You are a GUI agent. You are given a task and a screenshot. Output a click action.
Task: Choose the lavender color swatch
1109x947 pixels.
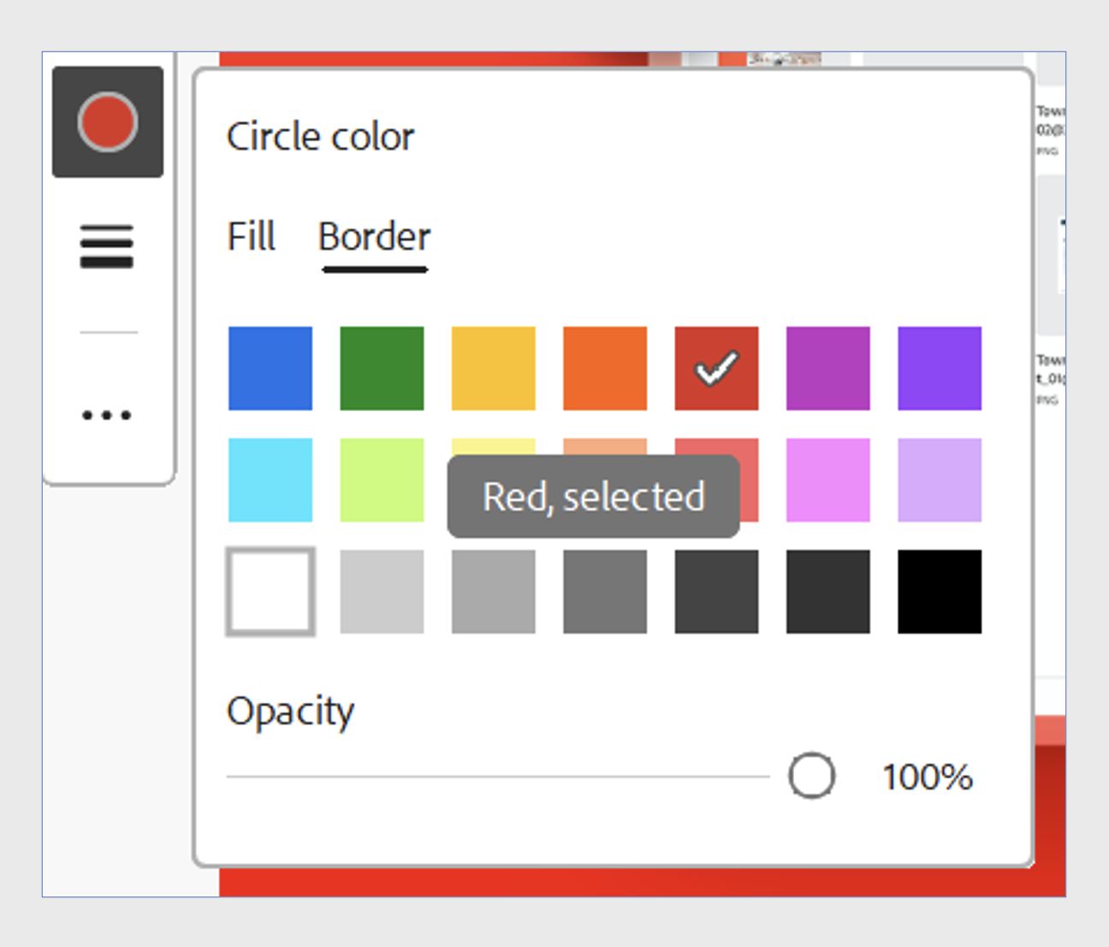(x=940, y=480)
